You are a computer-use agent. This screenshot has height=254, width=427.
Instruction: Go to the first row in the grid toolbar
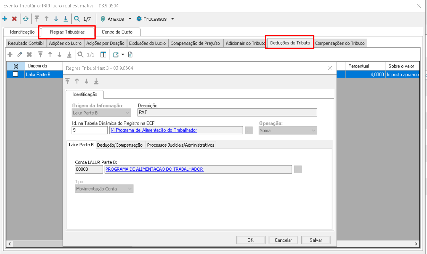(40, 55)
